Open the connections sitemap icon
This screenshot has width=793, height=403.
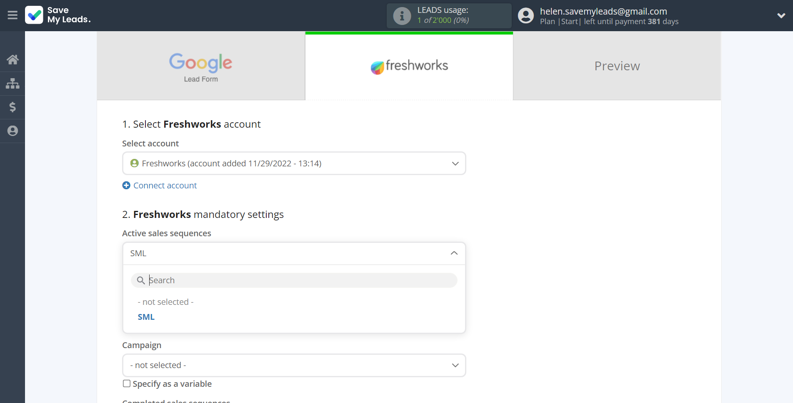(x=13, y=84)
